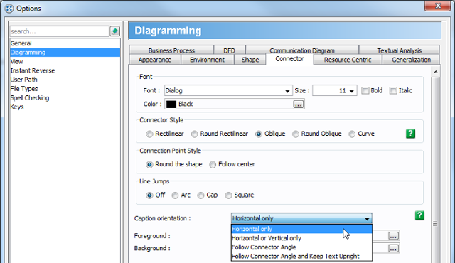Screen dimensions: 455x263
Task: Choose Round the shape option
Action: [149, 165]
